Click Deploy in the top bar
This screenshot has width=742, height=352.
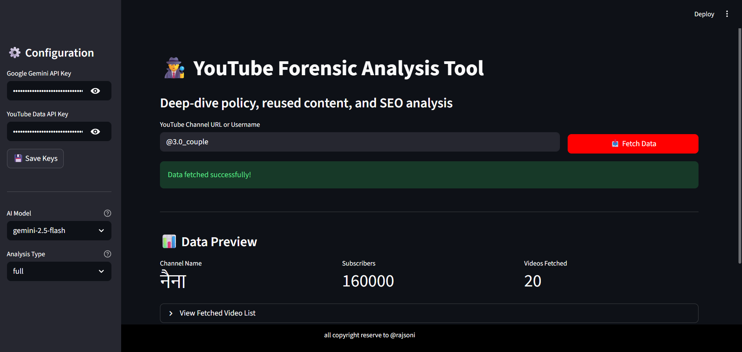coord(704,14)
